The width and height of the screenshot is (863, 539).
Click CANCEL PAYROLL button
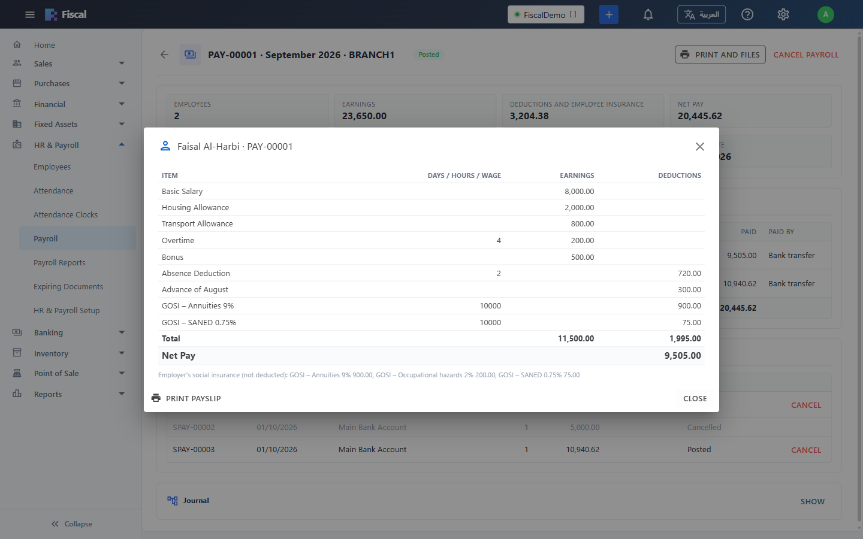pyautogui.click(x=806, y=54)
